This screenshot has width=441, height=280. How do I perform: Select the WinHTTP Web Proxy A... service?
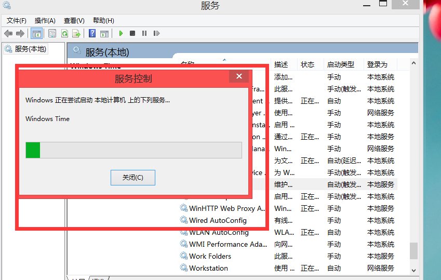(x=227, y=208)
